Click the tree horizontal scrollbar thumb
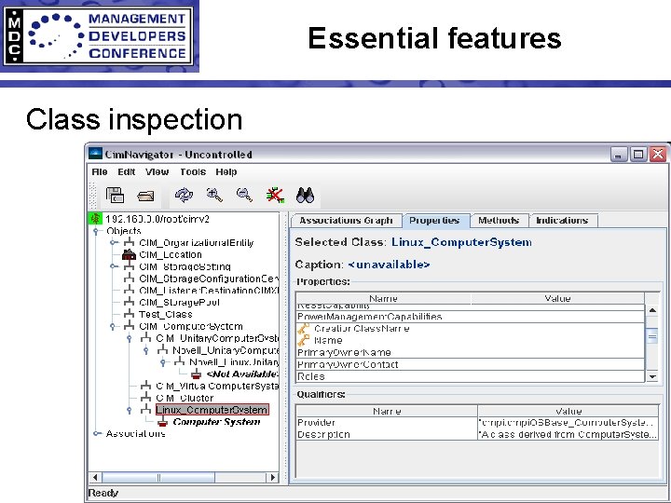671x503 pixels. [158, 477]
